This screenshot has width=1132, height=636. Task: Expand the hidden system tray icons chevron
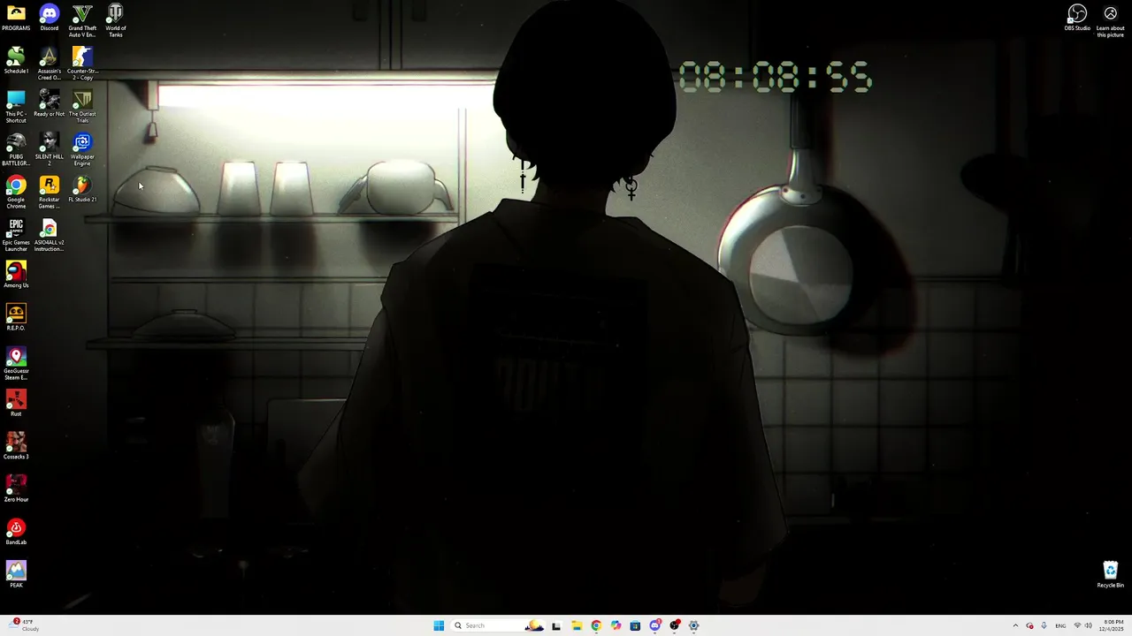tap(1015, 625)
